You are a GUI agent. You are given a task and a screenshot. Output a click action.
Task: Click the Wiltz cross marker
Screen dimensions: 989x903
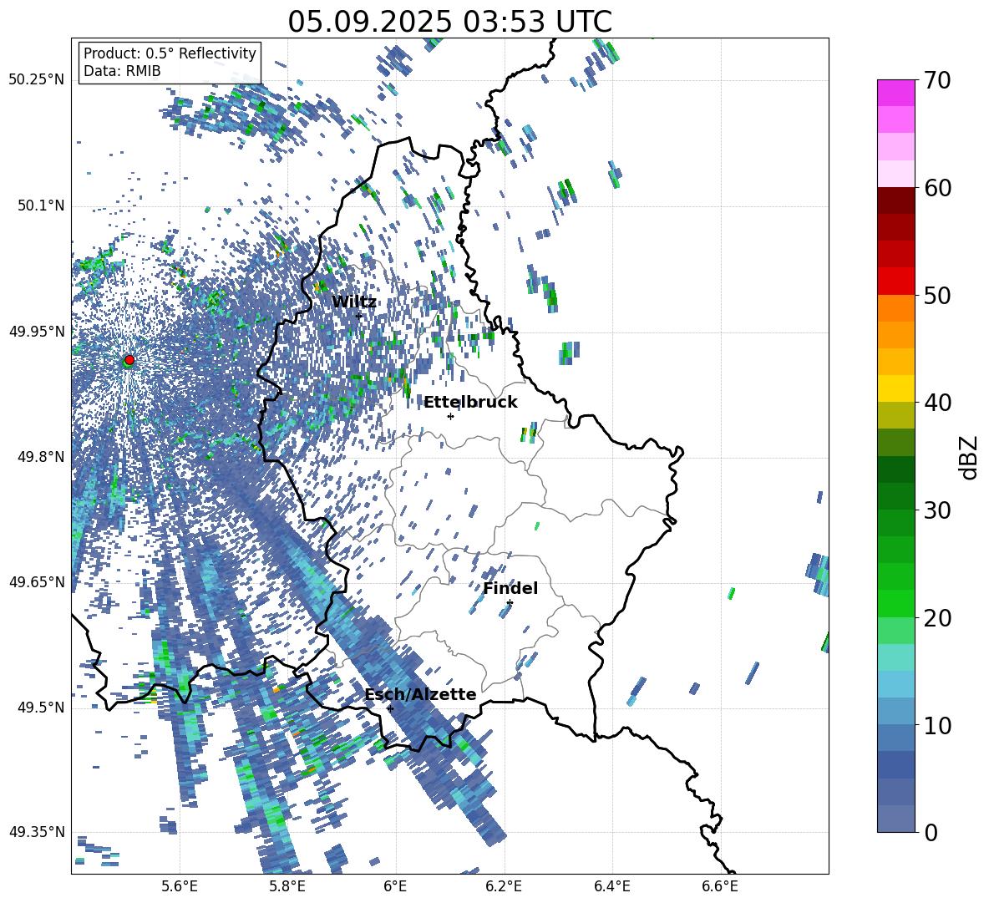click(x=358, y=316)
